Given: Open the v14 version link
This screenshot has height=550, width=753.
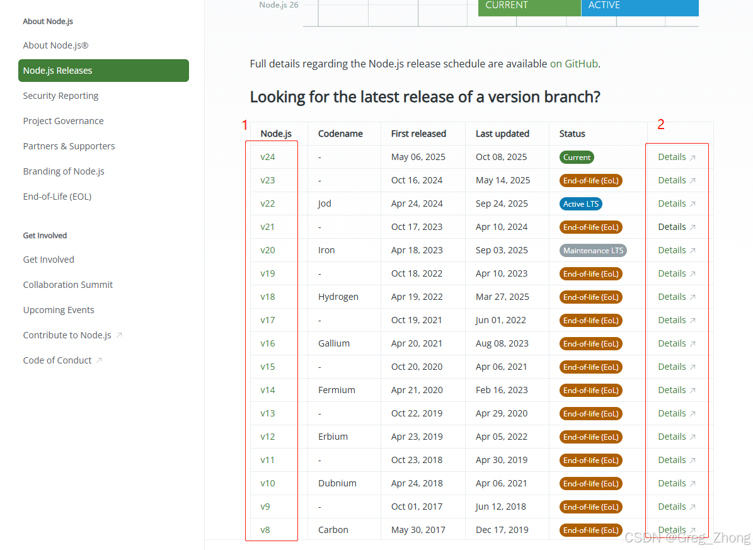Looking at the screenshot, I should (x=267, y=390).
